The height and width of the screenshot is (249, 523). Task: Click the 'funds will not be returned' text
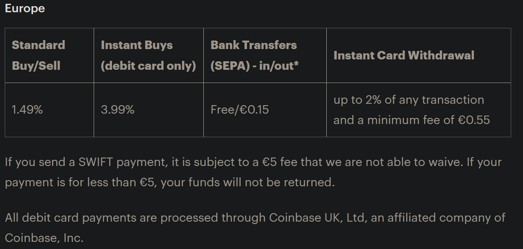[261, 183]
